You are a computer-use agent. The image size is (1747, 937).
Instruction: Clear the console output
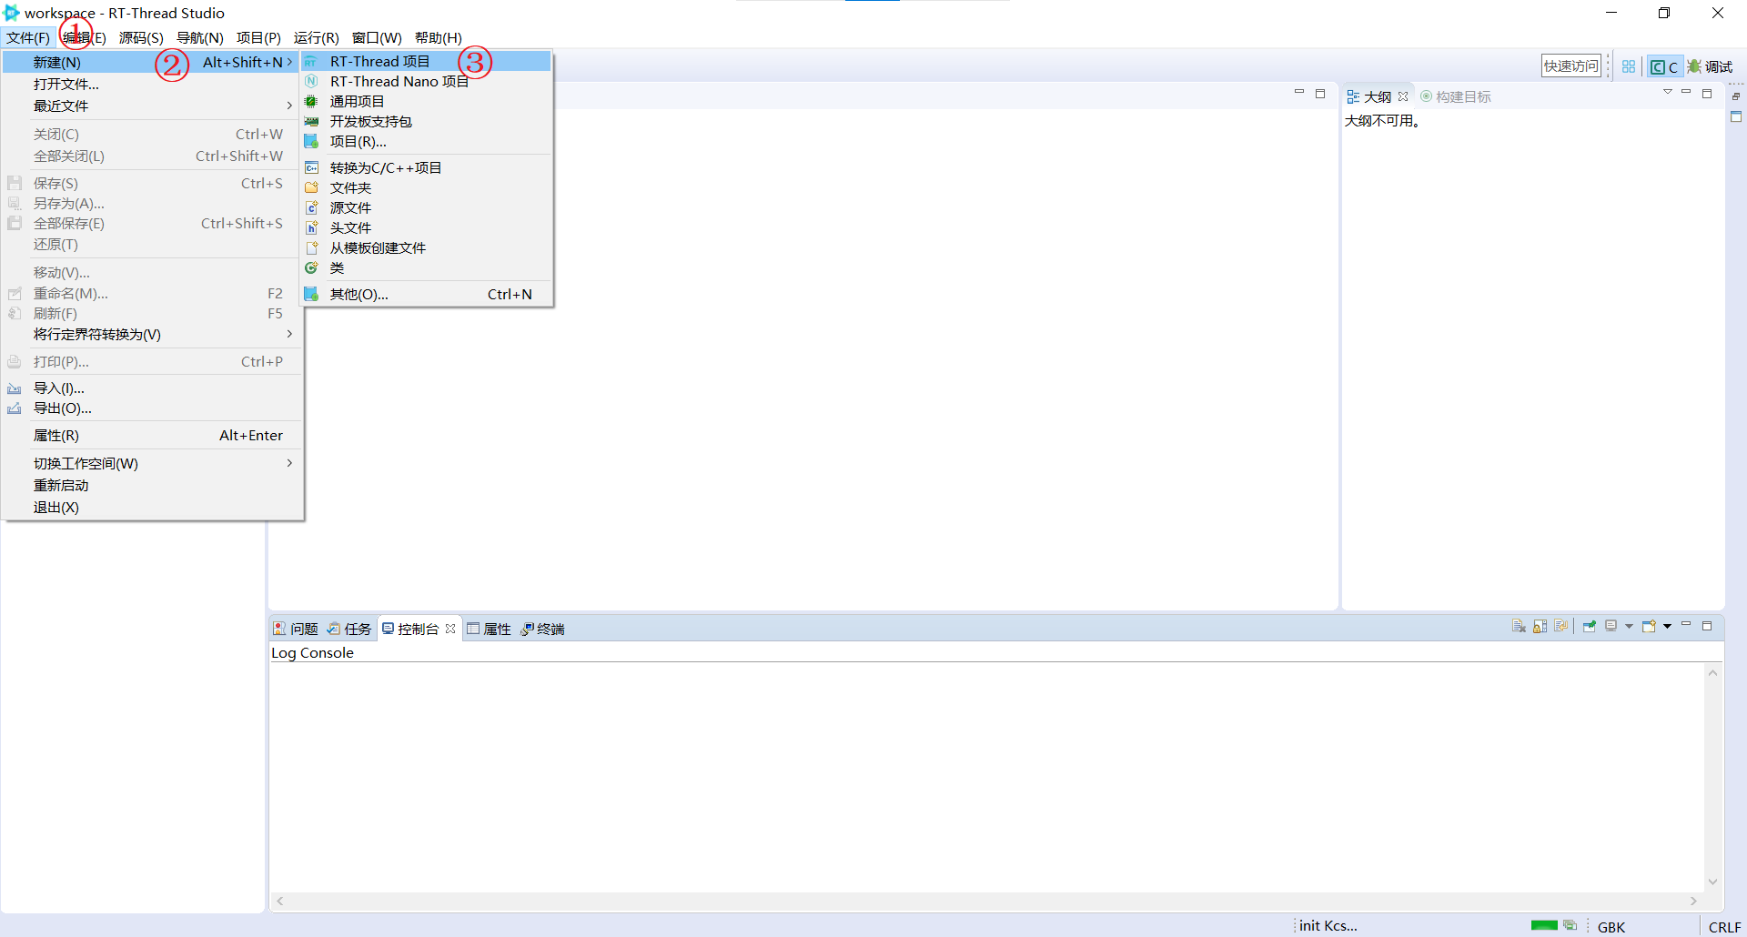pos(1519,626)
